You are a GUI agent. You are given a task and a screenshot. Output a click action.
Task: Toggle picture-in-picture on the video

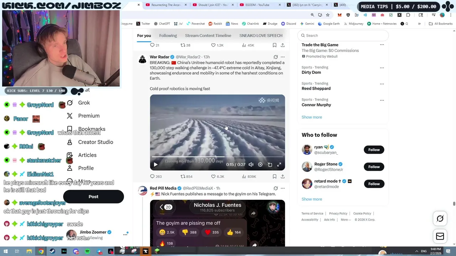(270, 165)
